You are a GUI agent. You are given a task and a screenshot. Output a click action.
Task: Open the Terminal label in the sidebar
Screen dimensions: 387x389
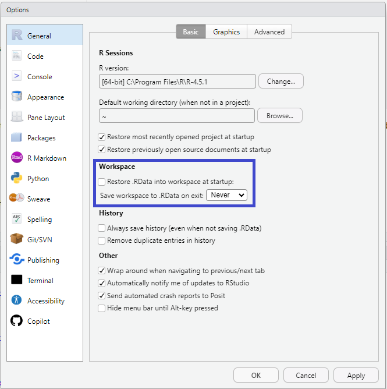[x=40, y=281]
